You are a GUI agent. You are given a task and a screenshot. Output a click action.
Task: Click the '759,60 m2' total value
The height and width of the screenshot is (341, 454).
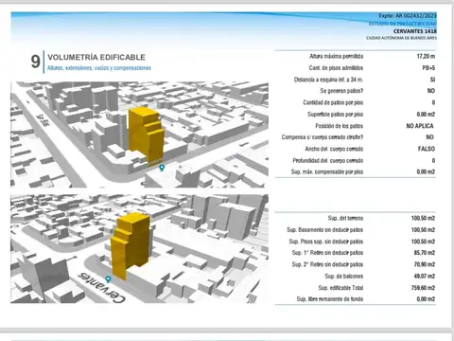coord(423,288)
